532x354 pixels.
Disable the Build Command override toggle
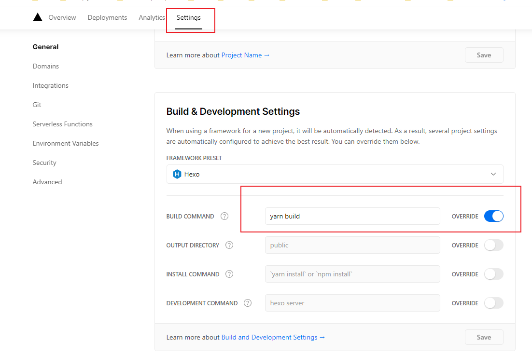coord(494,216)
